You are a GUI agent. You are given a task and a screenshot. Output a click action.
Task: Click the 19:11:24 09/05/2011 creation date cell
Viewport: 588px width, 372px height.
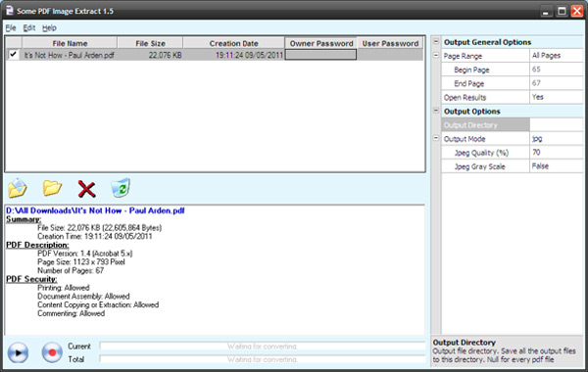point(233,55)
